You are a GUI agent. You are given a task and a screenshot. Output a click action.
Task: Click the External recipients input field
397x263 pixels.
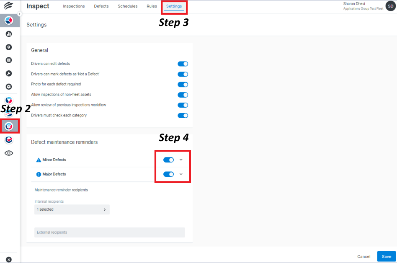109,232
